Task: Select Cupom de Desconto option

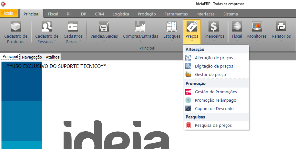Action: [x=214, y=109]
